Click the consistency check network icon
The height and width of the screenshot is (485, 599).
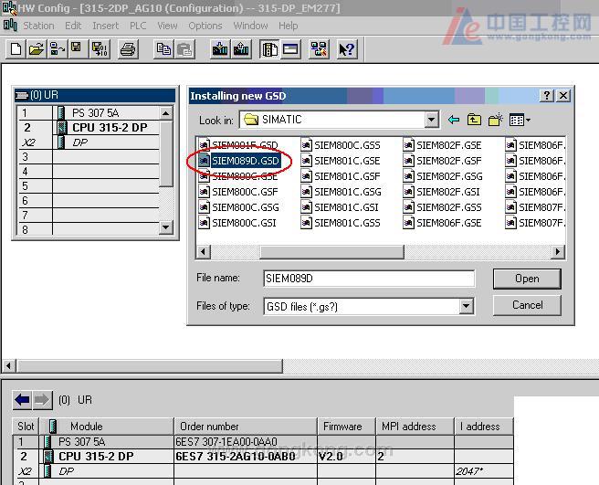pyautogui.click(x=319, y=49)
